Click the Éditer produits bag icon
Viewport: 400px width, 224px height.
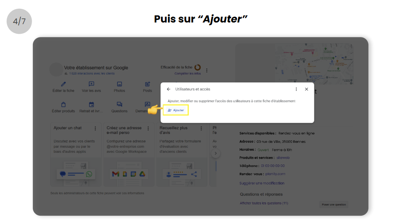click(x=63, y=105)
